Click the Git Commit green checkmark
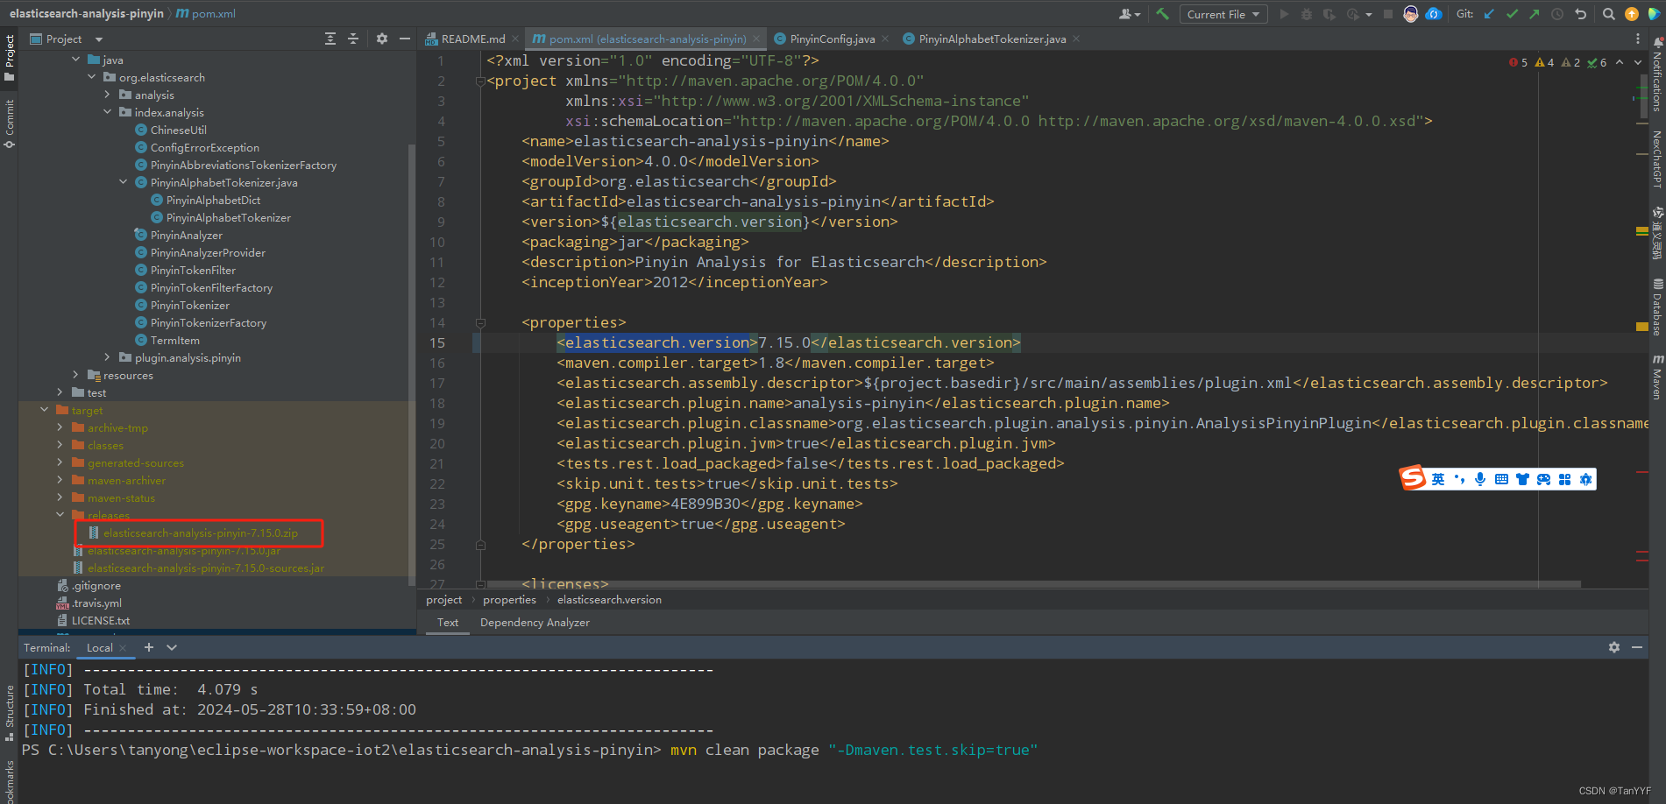The width and height of the screenshot is (1666, 804). point(1512,14)
